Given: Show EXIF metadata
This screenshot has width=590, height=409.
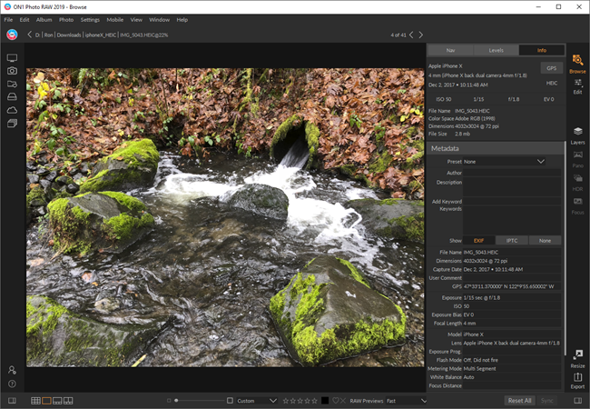Looking at the screenshot, I should pos(479,240).
